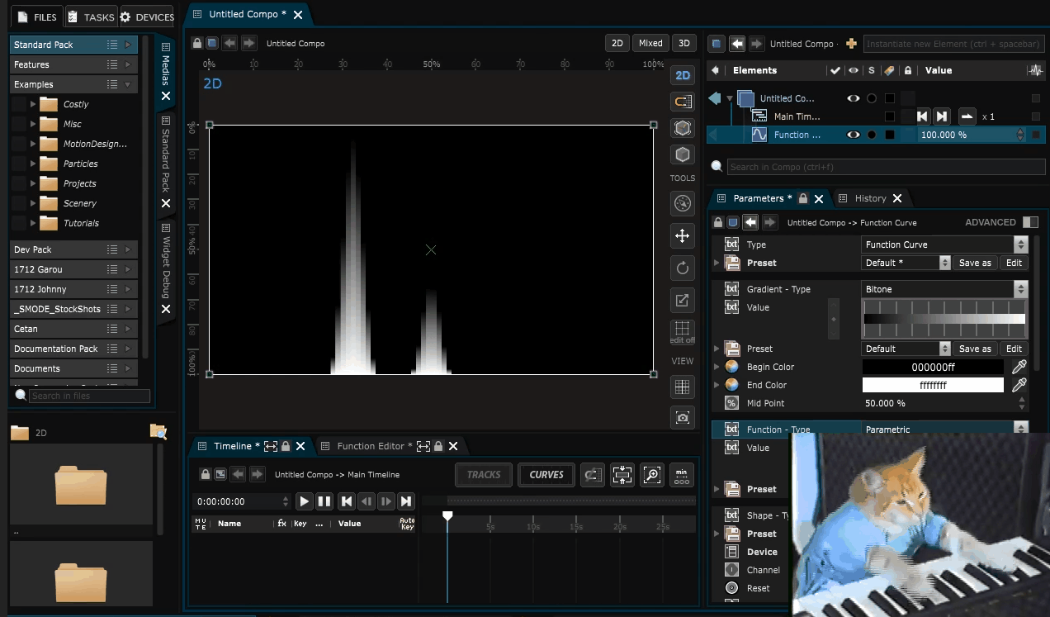Click the Function Curve element icon
1050x617 pixels.
759,135
